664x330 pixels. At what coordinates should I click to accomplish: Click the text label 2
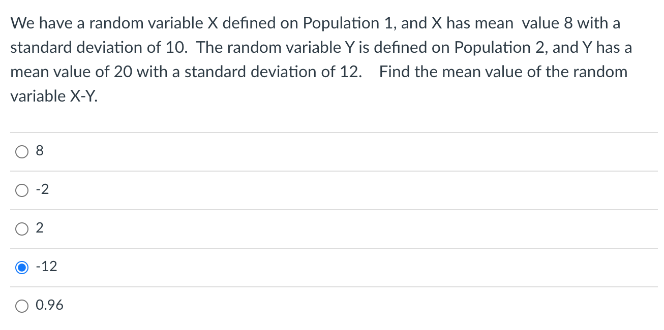coord(39,228)
